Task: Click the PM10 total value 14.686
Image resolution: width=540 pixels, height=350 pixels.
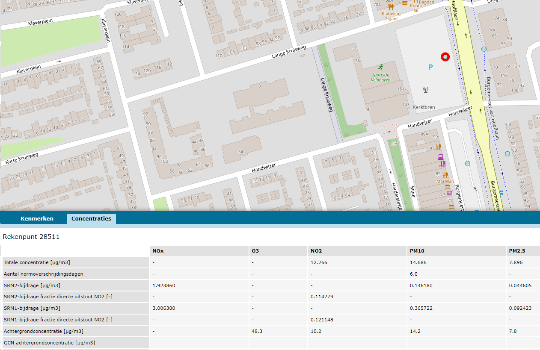Action: [418, 262]
